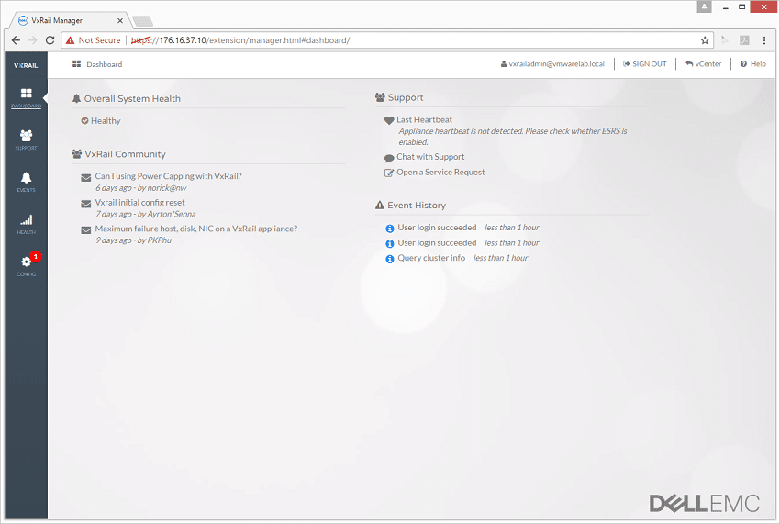Open 'Maximum failure host, disk, NIC' community post
This screenshot has width=780, height=524.
click(x=196, y=229)
